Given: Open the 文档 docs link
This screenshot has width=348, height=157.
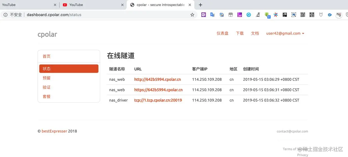Looking at the screenshot, I should (x=255, y=33).
